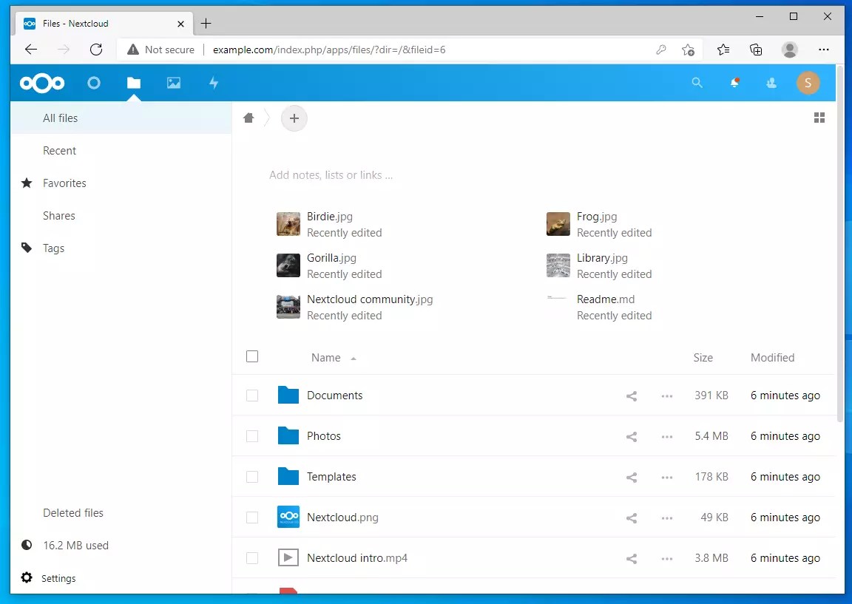The image size is (852, 604).
Task: Share the Photos folder
Action: coord(632,437)
